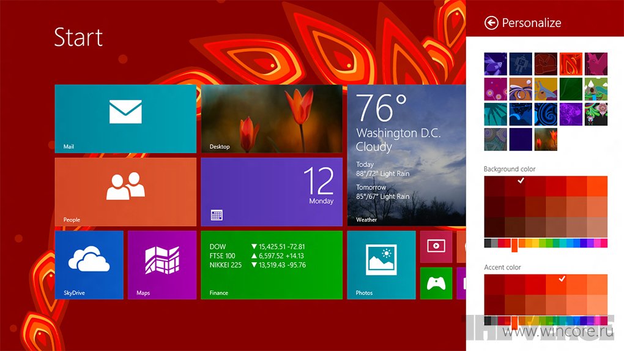Choose the plain dark green background
Image resolution: width=624 pixels, height=351 pixels.
(x=571, y=89)
